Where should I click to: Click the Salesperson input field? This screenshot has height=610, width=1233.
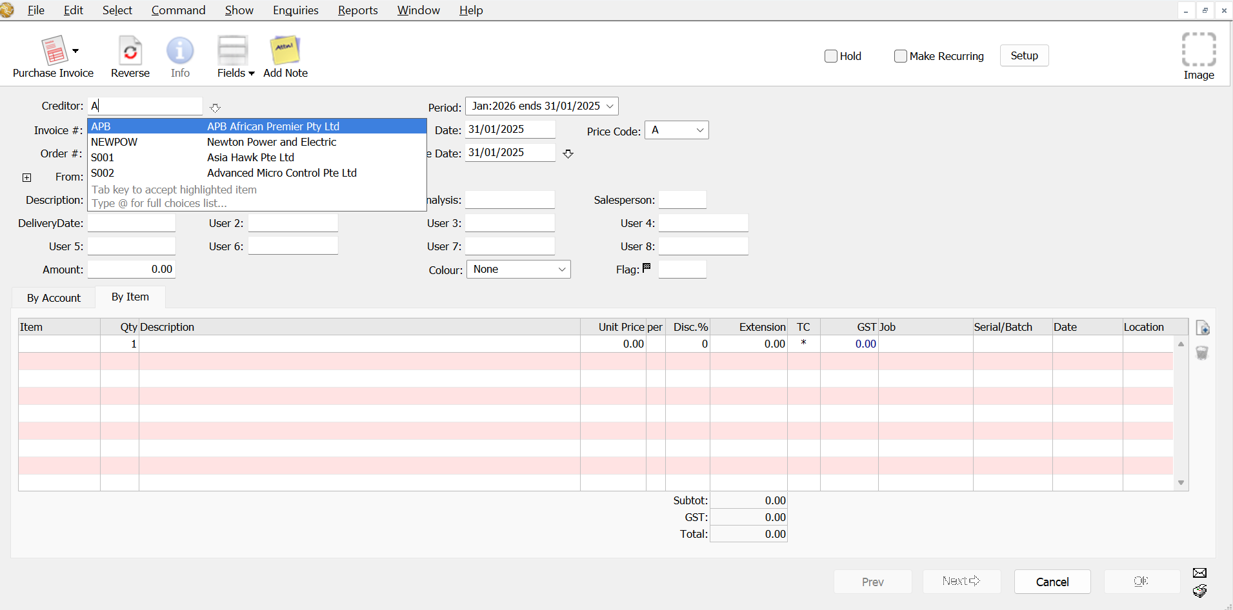click(x=683, y=200)
